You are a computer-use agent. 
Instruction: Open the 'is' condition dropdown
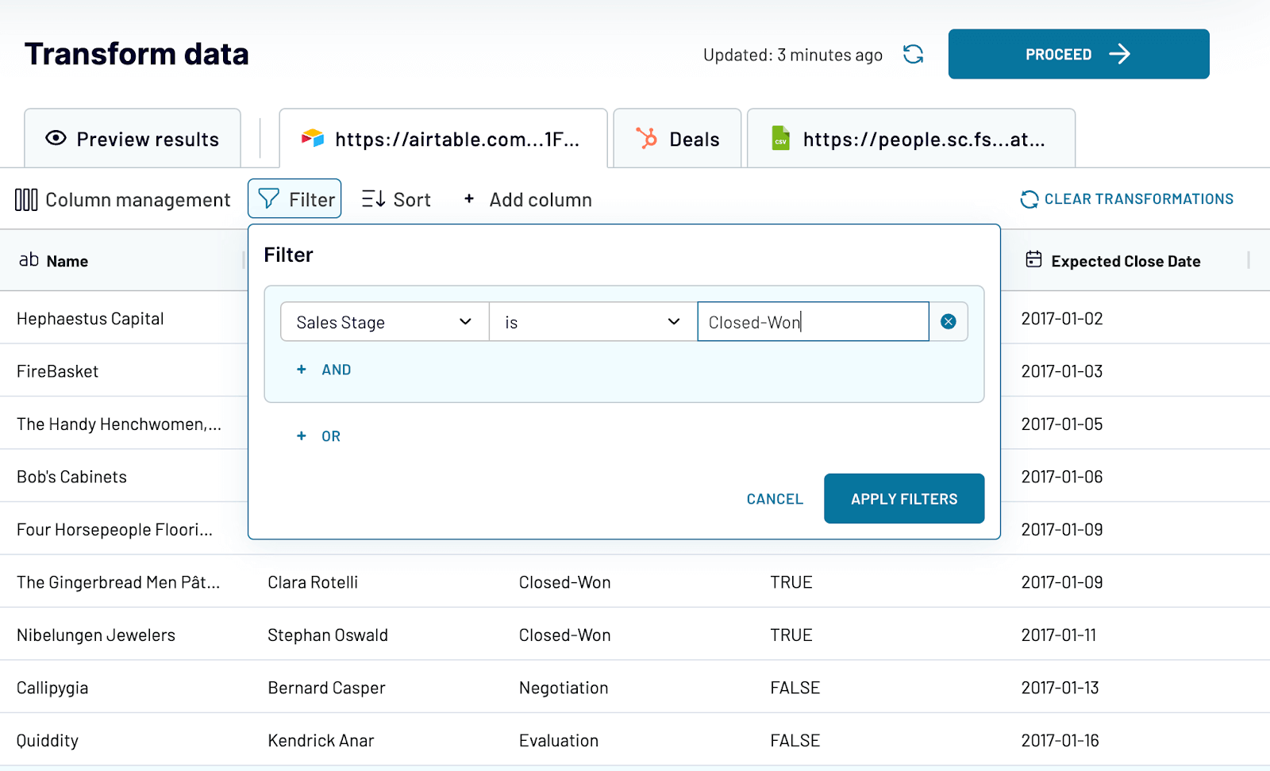592,321
